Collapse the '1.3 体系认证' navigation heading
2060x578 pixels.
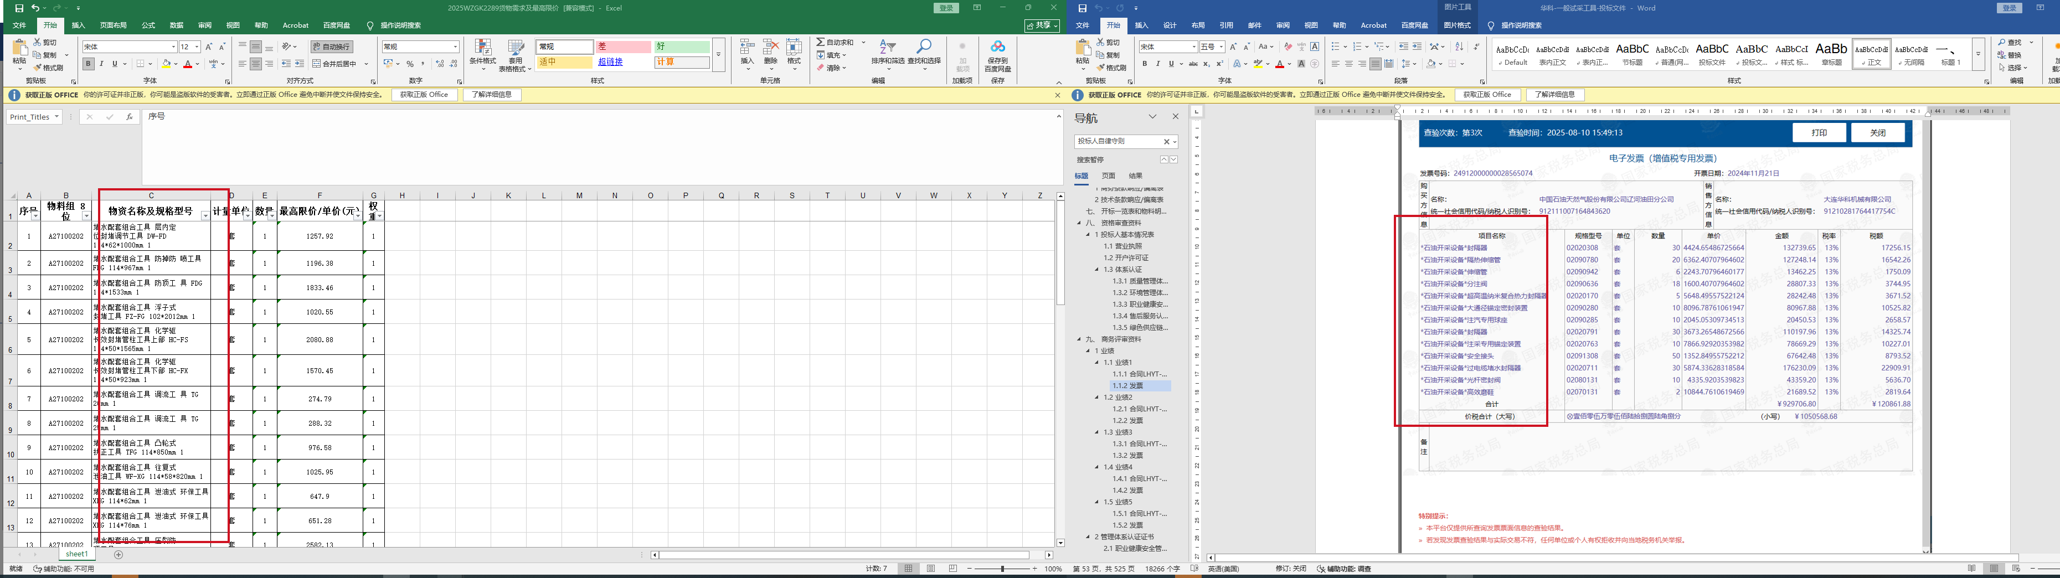(x=1098, y=270)
